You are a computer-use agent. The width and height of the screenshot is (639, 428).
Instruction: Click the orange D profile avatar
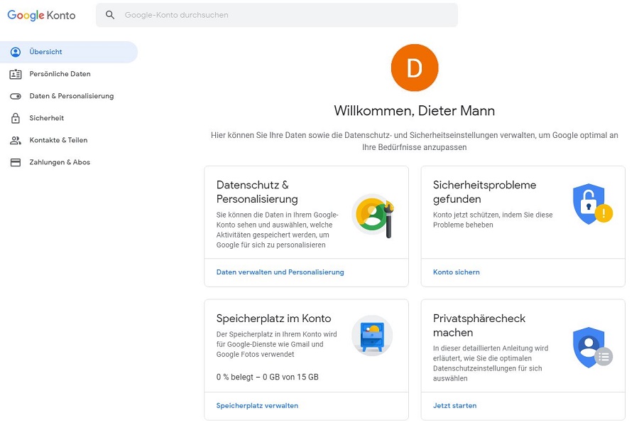415,68
